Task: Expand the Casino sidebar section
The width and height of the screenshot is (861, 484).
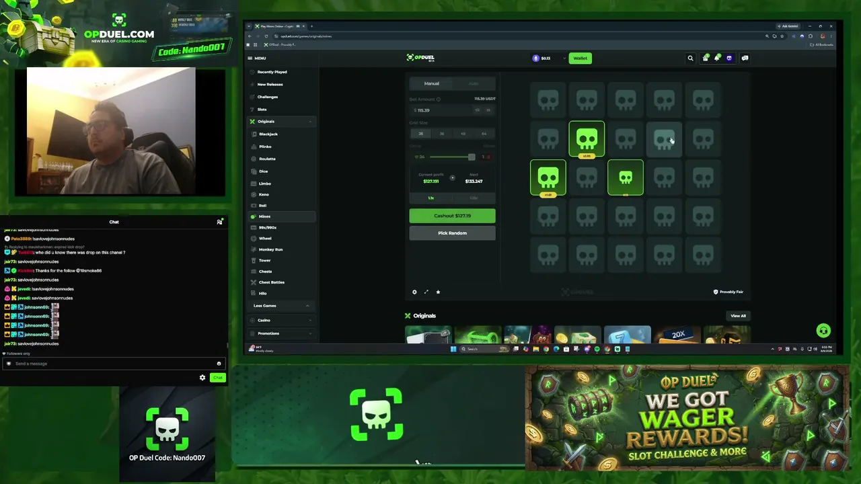Action: tap(311, 321)
